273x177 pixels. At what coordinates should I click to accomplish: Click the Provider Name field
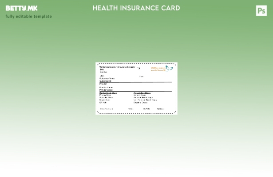tap(106, 87)
